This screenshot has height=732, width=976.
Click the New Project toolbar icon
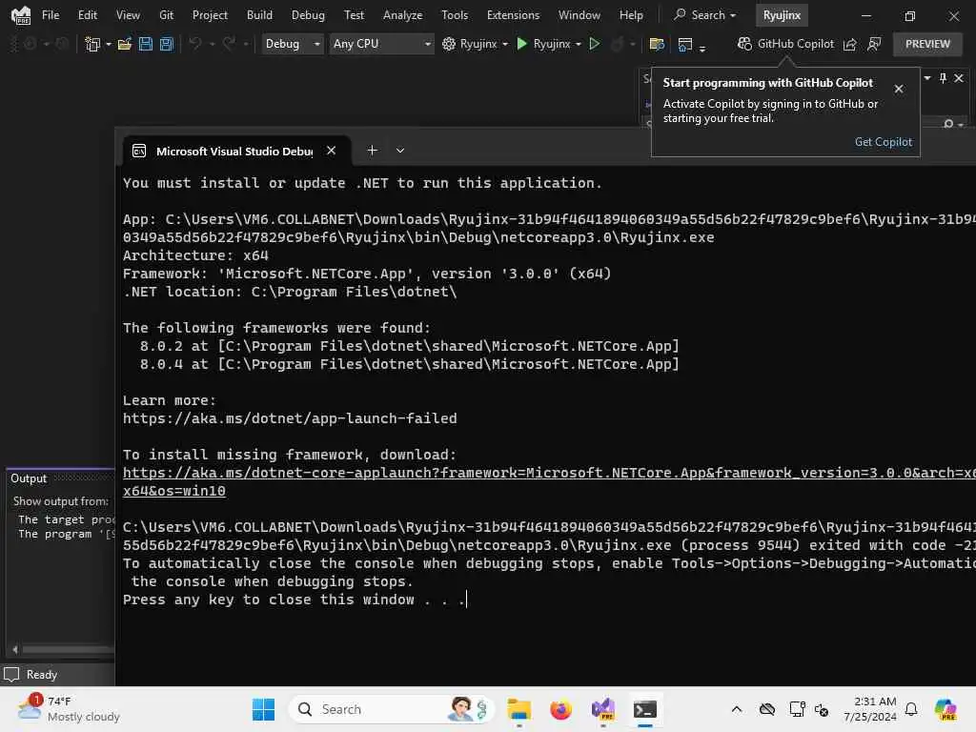92,44
